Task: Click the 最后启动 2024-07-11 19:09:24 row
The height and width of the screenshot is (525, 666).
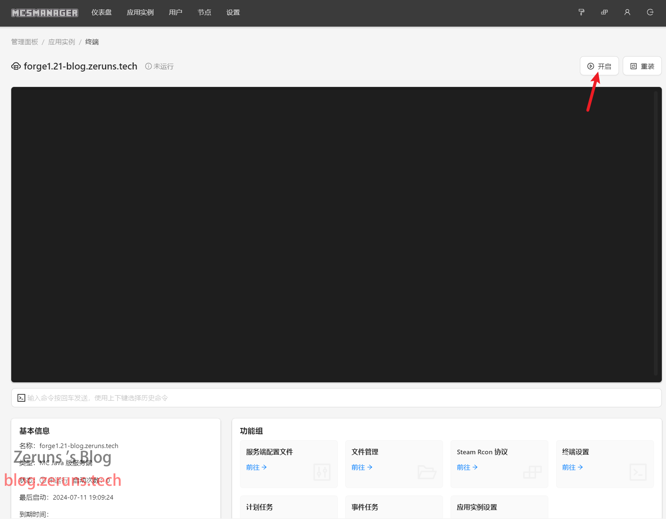Action: tap(66, 498)
